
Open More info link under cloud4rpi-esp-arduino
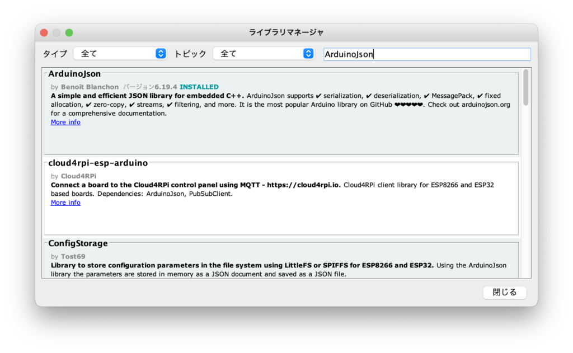65,203
